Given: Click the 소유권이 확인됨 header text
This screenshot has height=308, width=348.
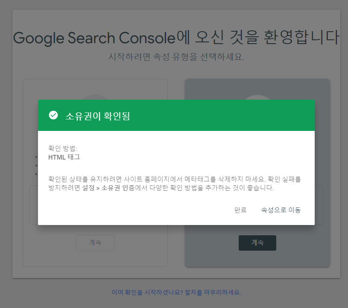Looking at the screenshot, I should coord(98,116).
